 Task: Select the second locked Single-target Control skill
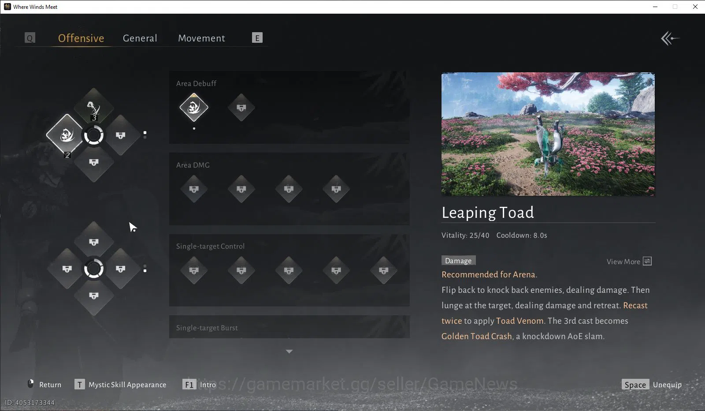pyautogui.click(x=241, y=270)
